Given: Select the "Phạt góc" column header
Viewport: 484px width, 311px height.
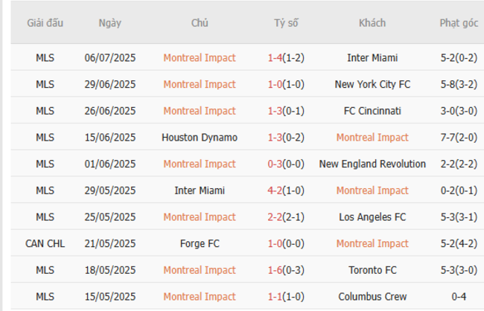Looking at the screenshot, I should tap(459, 23).
